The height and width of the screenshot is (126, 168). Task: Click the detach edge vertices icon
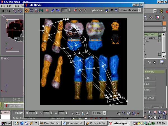pyautogui.click(x=85, y=10)
